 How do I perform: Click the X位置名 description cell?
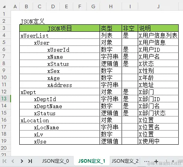pyautogui.click(x=158, y=127)
